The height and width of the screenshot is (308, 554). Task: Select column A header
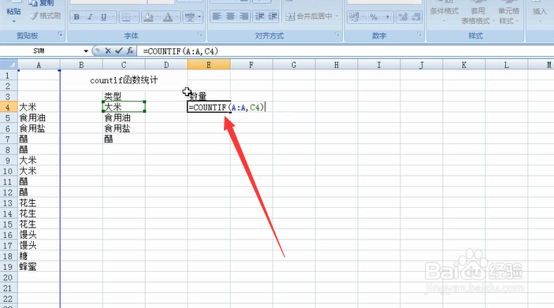(x=39, y=65)
